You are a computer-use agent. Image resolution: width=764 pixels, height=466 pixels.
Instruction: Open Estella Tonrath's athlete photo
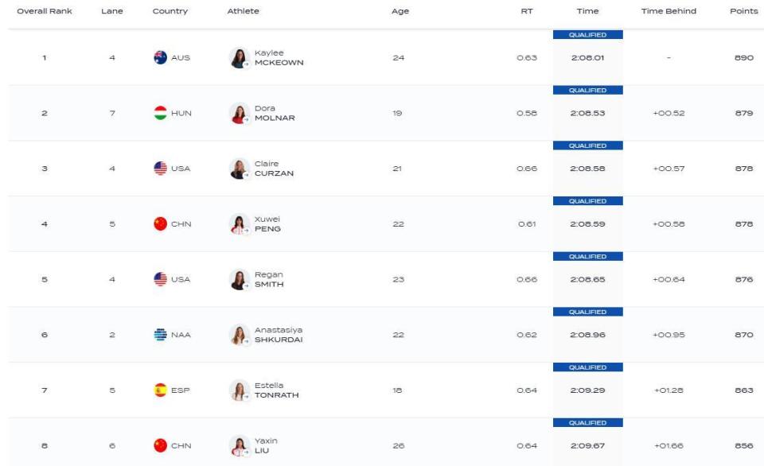[240, 390]
